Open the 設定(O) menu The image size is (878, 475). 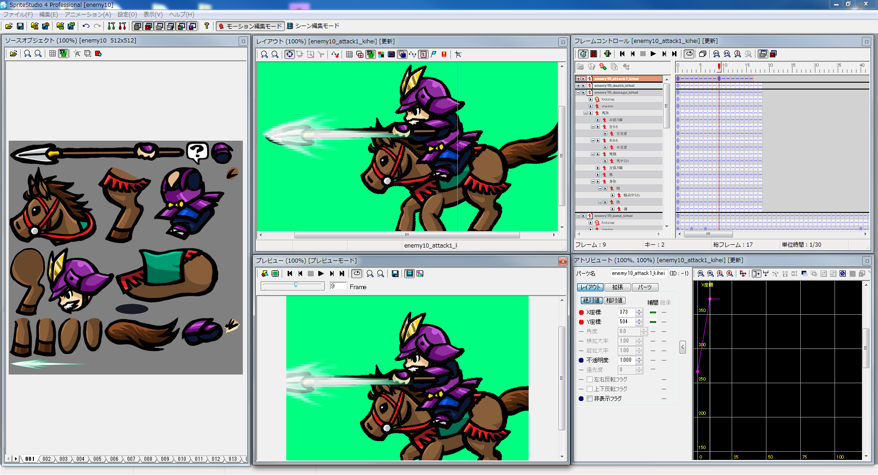pyautogui.click(x=127, y=15)
